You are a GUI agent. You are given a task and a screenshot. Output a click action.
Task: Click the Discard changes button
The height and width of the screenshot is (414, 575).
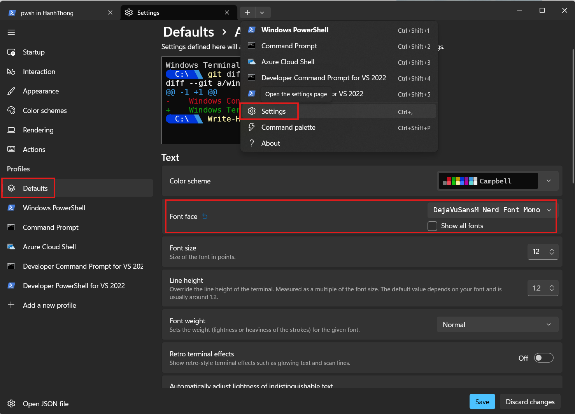coord(530,402)
